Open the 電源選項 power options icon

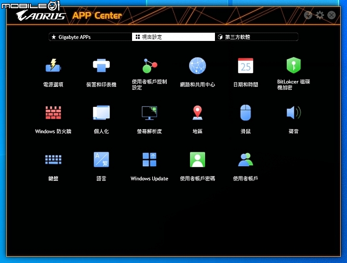[x=53, y=66]
